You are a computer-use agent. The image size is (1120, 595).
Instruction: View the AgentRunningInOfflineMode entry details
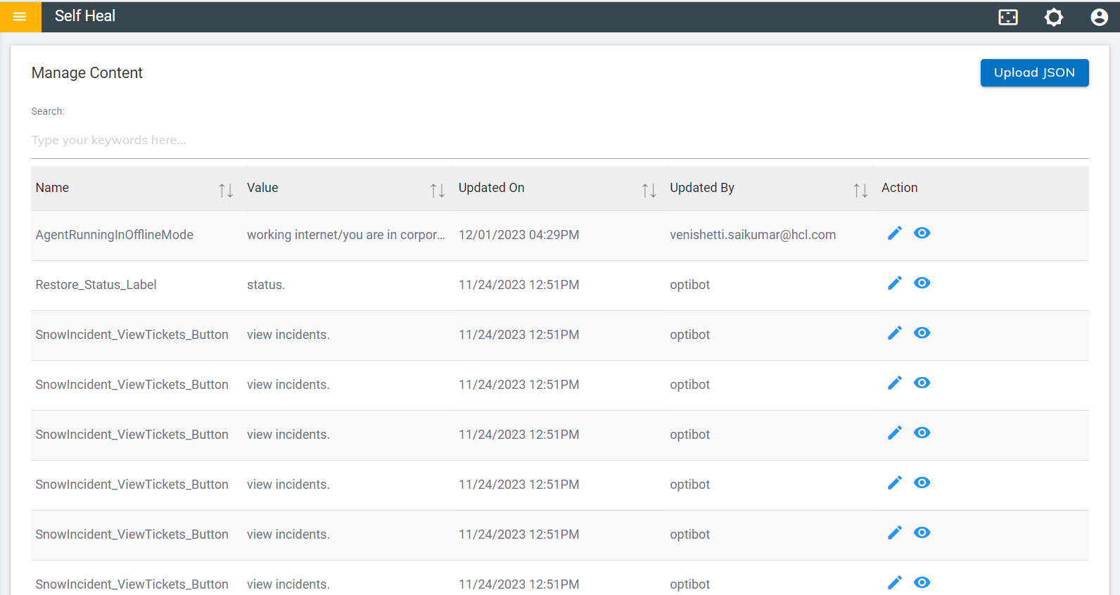point(922,233)
